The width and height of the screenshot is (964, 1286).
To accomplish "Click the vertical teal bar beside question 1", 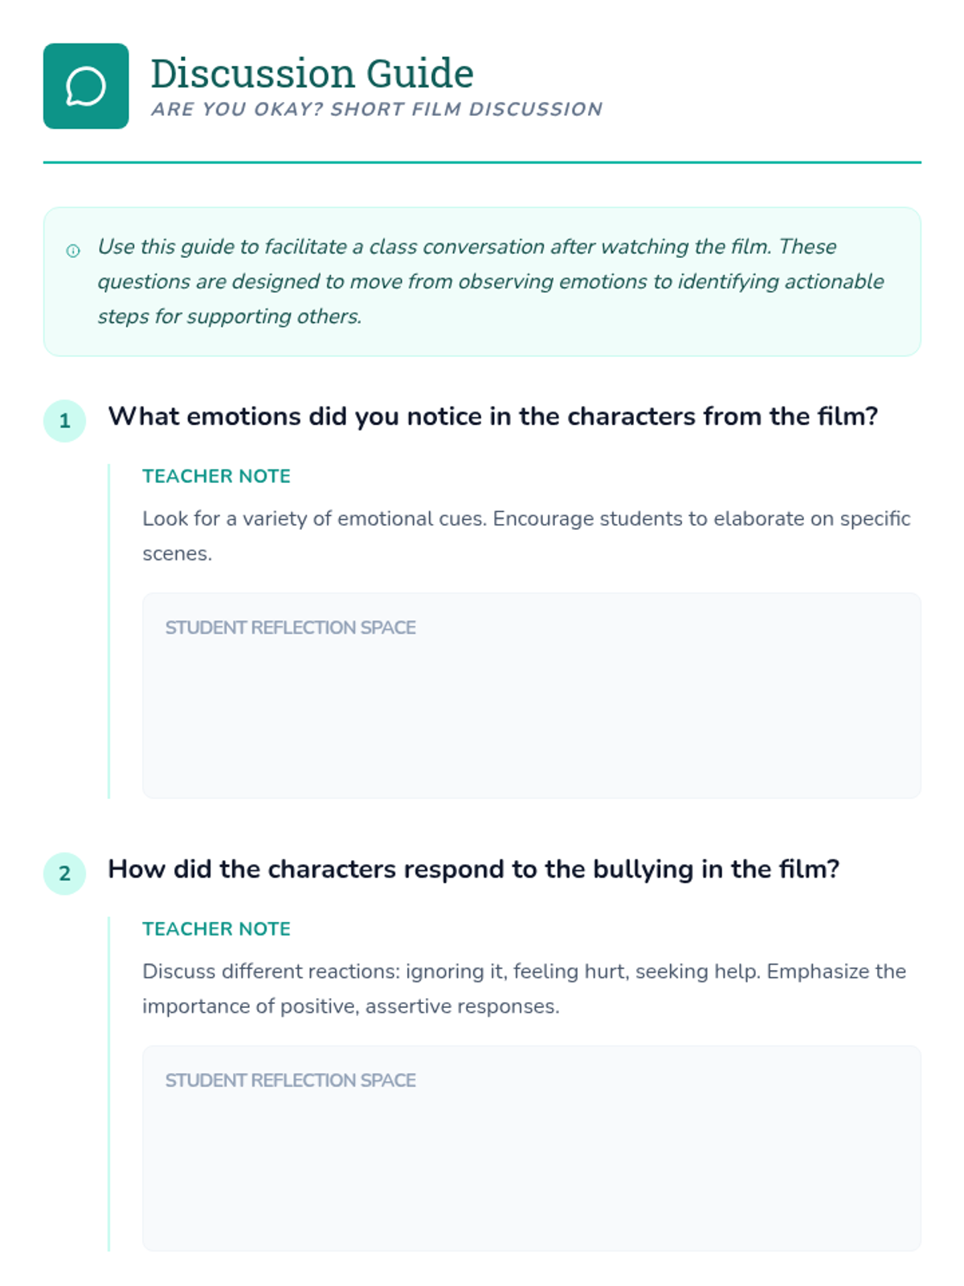I will coord(108,631).
